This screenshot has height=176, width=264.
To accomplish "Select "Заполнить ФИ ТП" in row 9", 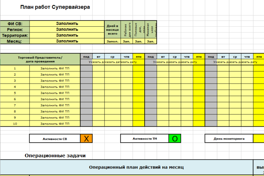I will pos(55,117).
